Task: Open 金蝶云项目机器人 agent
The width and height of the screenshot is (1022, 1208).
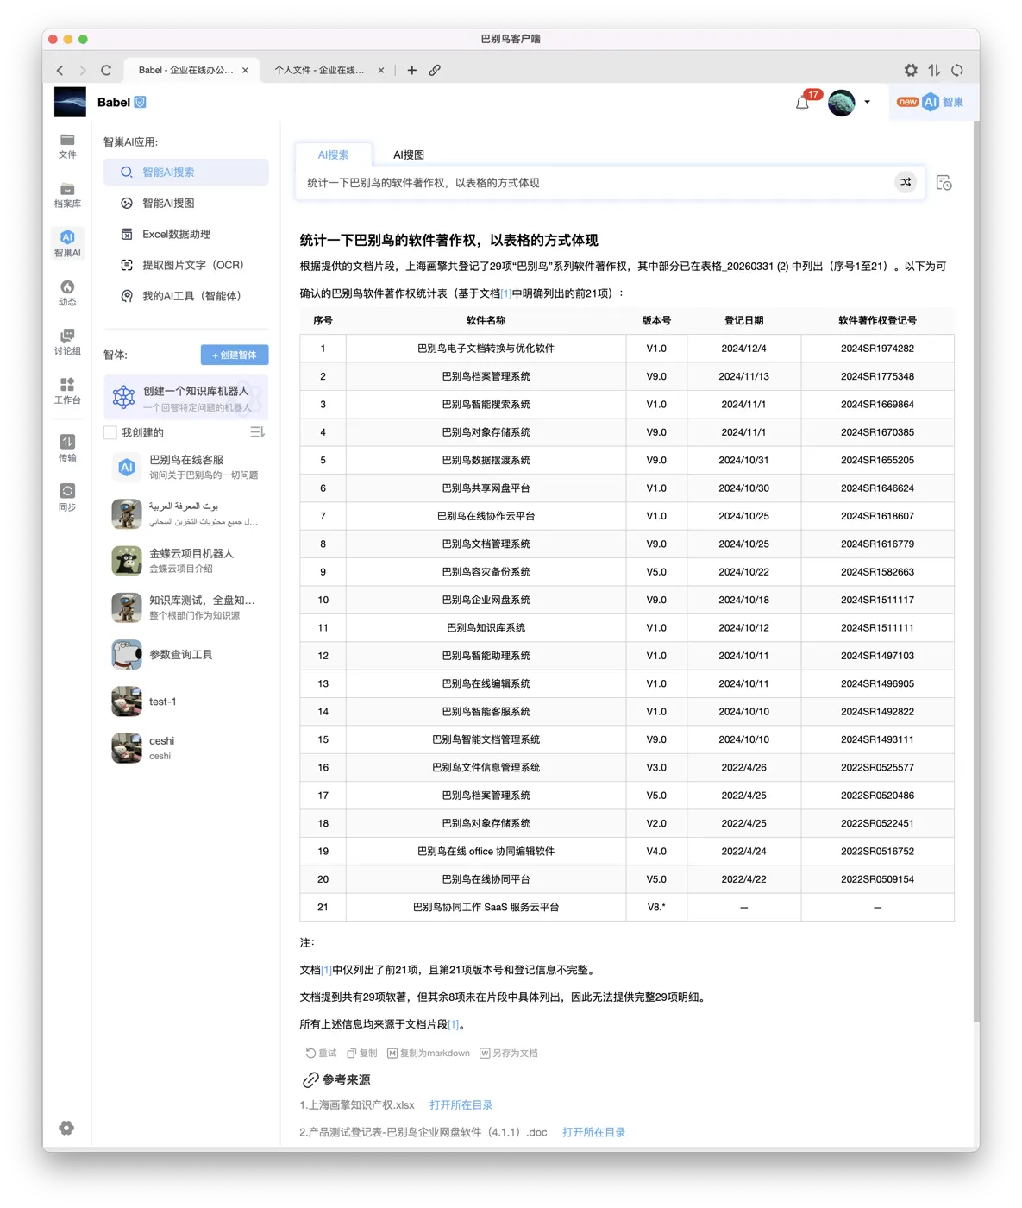Action: [x=186, y=560]
